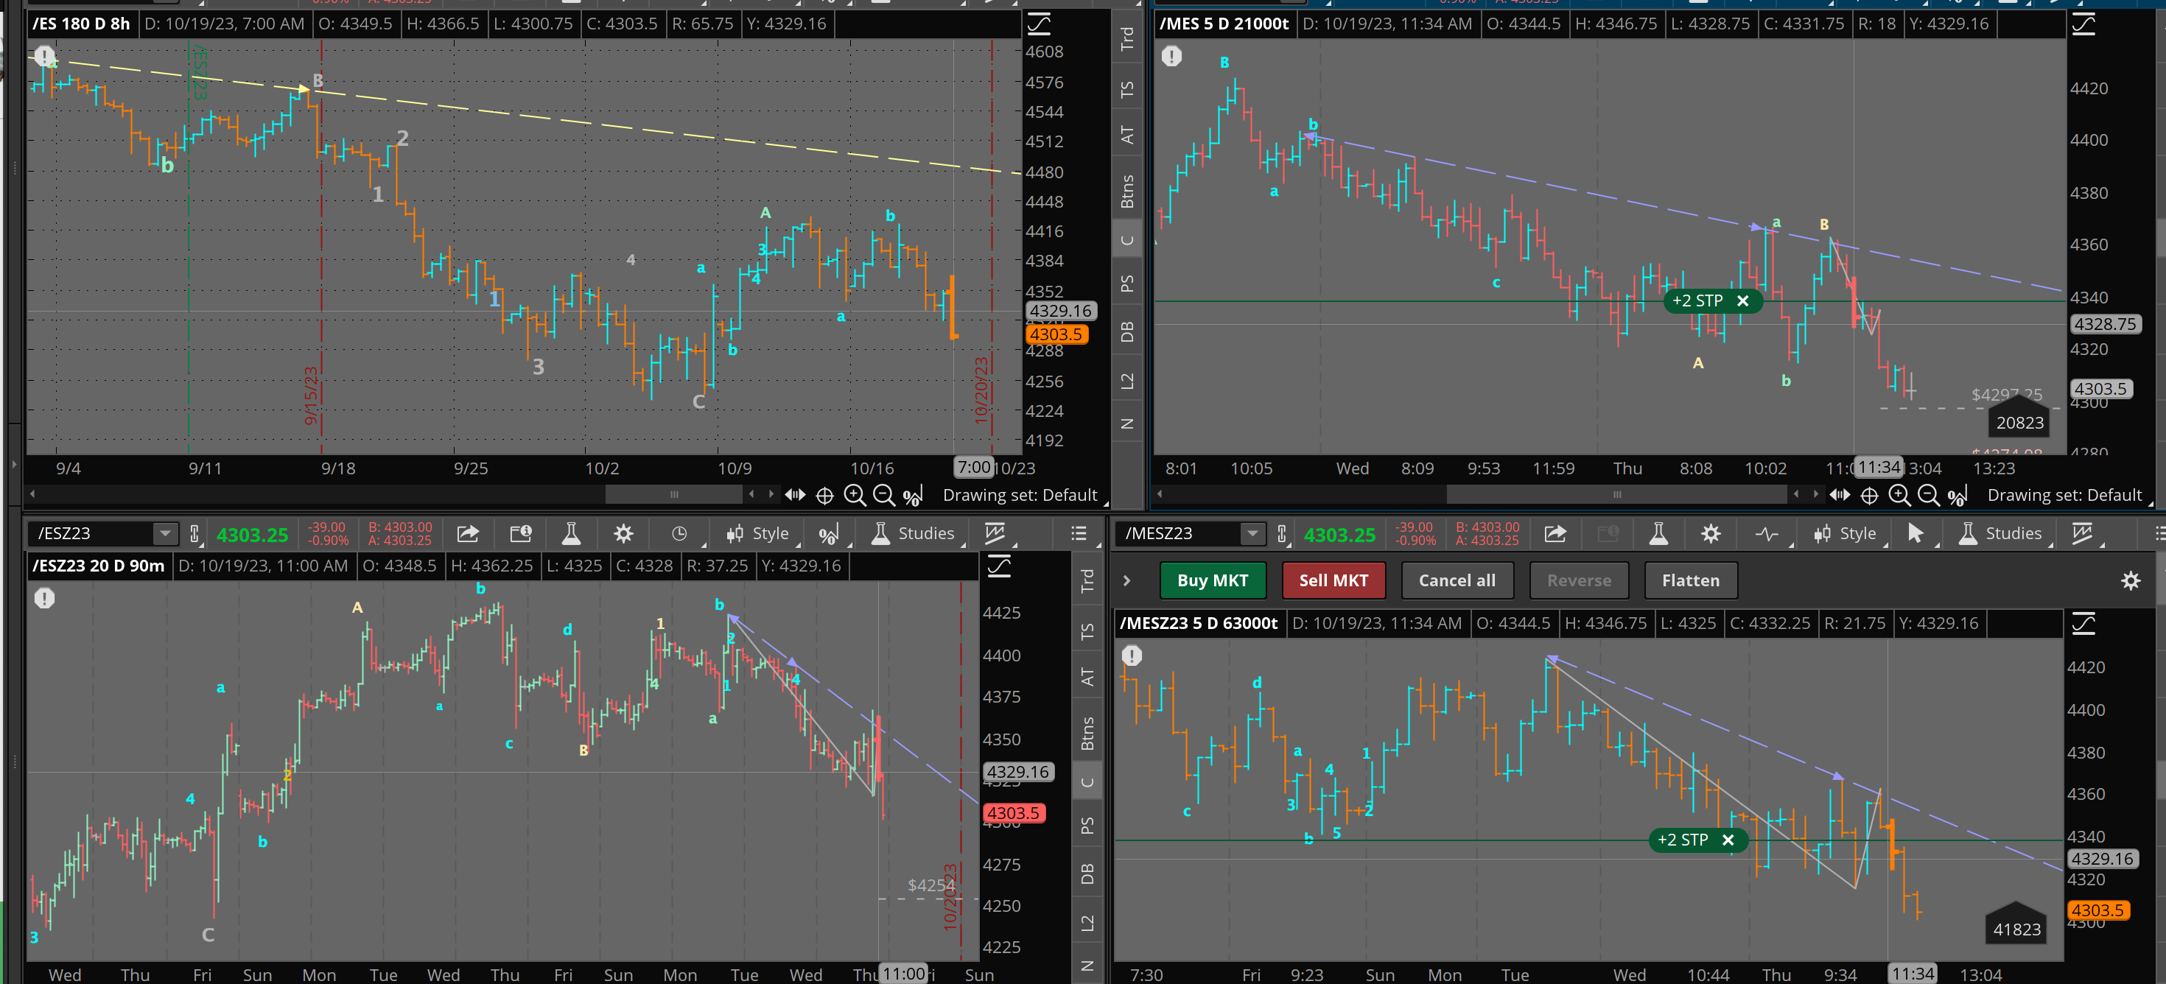The width and height of the screenshot is (2166, 984).
Task: Open the PS sidebar tab next to /ES chart
Action: click(1127, 283)
